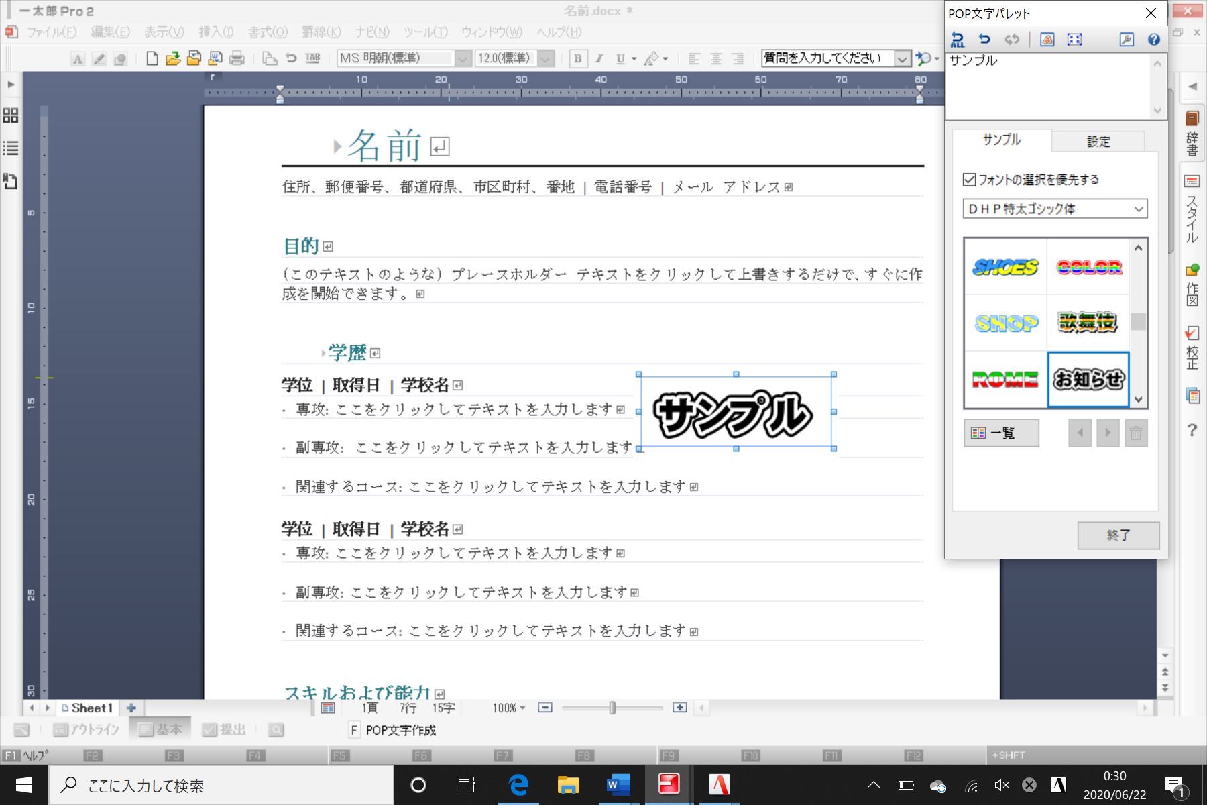Collapse the 学歴 heading triangle
This screenshot has width=1207, height=805.
(323, 353)
